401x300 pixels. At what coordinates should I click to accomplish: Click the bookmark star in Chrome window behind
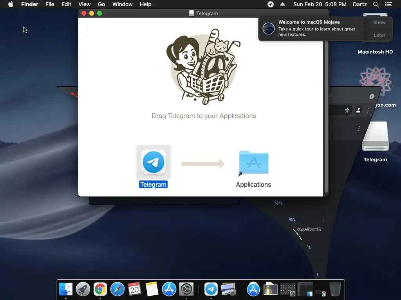347,110
